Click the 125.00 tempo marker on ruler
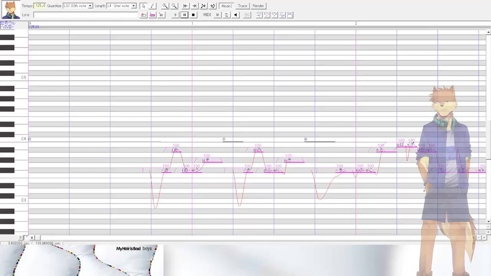 click(x=34, y=27)
